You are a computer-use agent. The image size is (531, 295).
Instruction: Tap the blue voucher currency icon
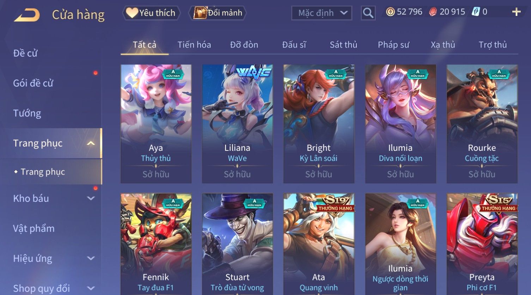476,12
